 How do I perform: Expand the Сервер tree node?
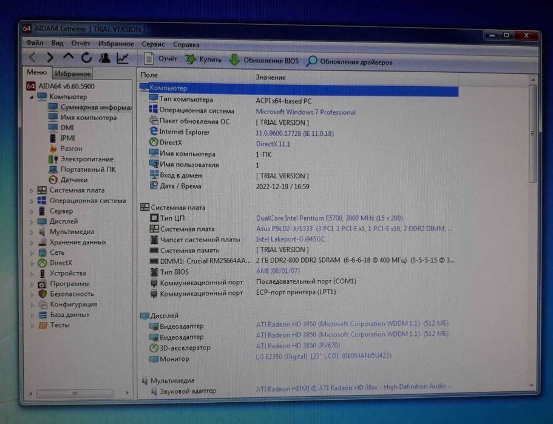pos(32,212)
